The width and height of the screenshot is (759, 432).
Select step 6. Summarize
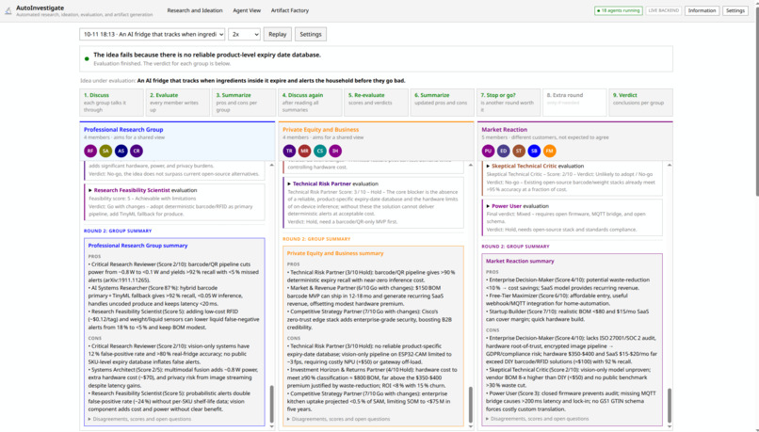point(442,103)
